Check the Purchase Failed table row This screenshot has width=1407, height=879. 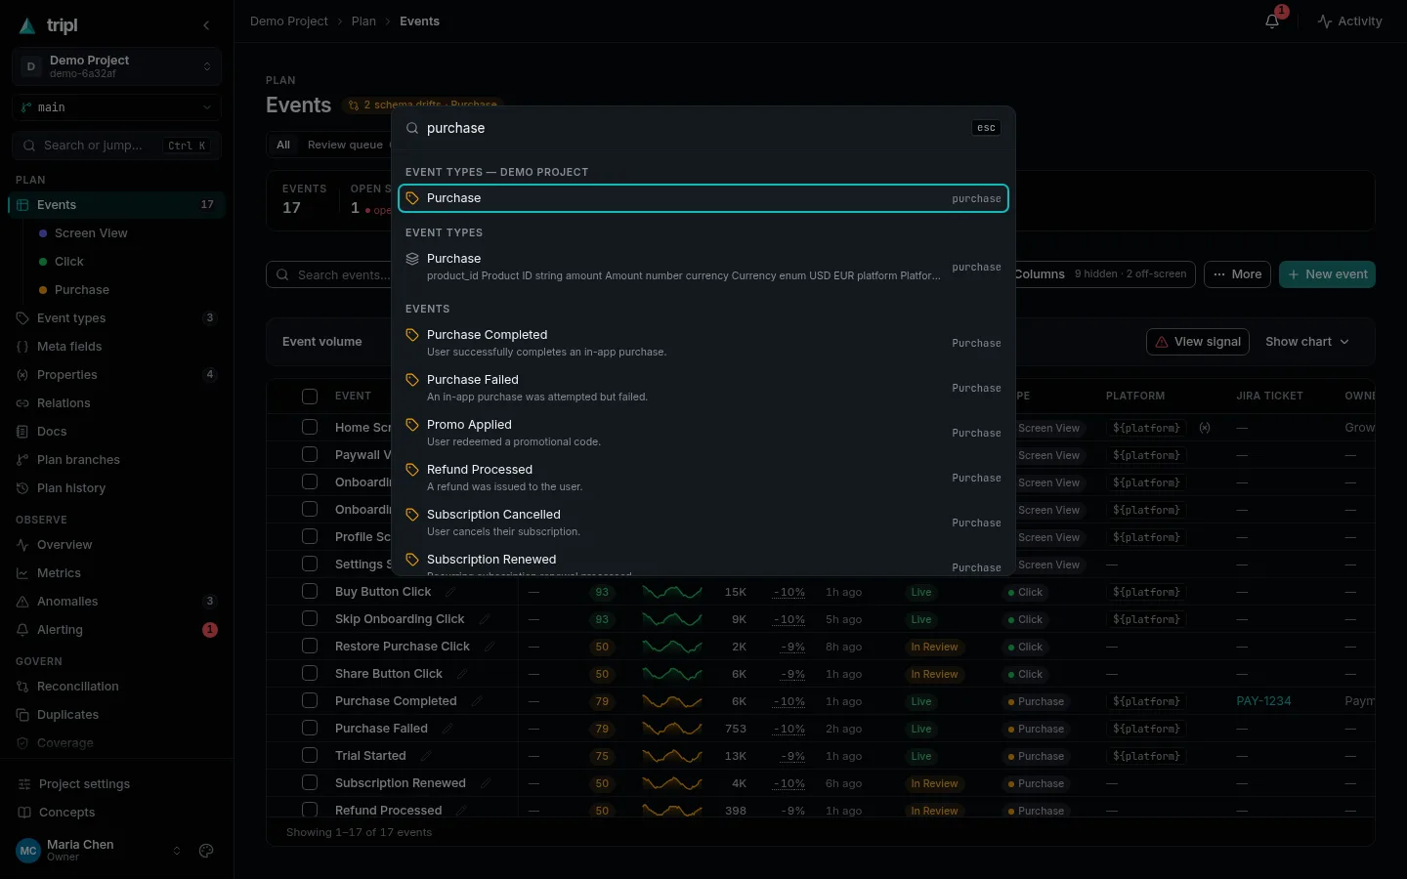click(310, 729)
